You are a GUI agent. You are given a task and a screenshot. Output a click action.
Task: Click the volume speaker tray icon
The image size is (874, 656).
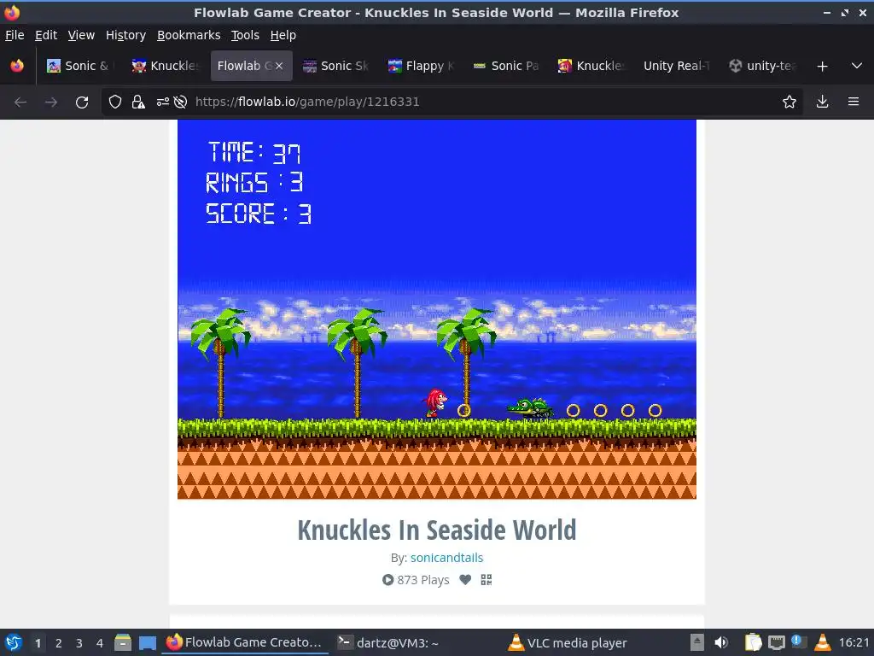pos(721,642)
